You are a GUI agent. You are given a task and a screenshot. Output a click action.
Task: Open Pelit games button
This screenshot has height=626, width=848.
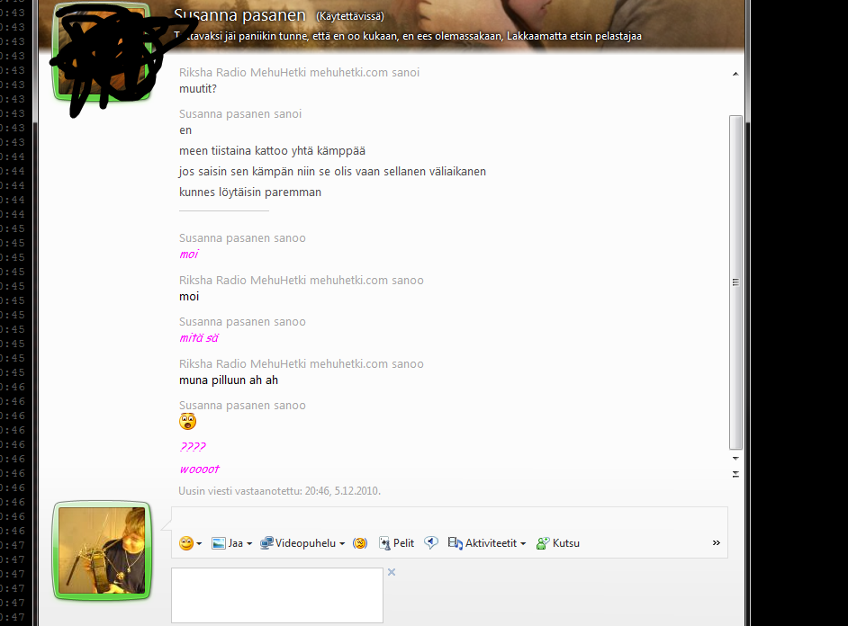[396, 543]
